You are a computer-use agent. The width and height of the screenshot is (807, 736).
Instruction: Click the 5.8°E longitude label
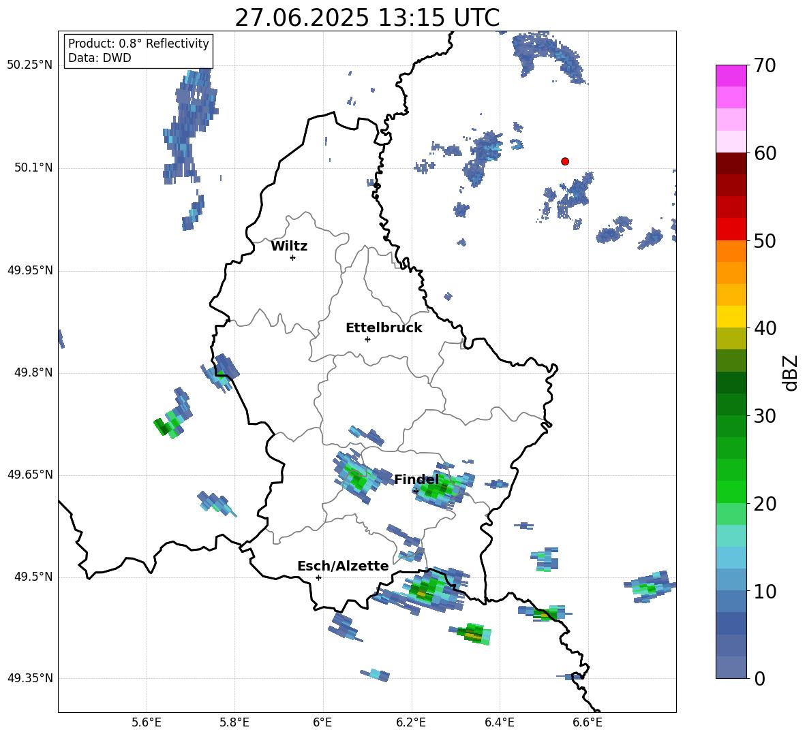pyautogui.click(x=234, y=722)
